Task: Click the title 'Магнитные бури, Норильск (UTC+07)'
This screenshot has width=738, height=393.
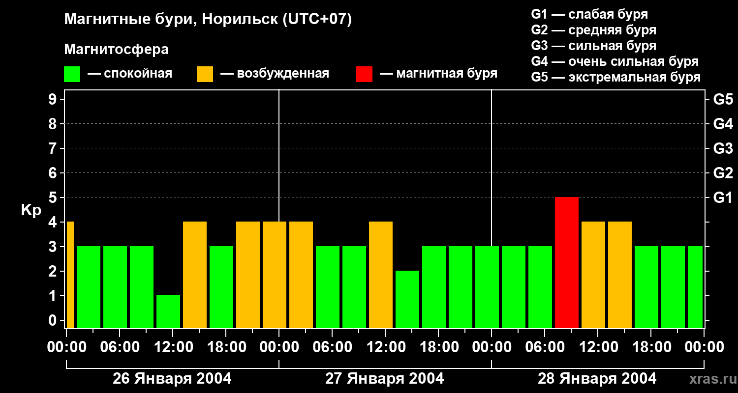Action: click(x=208, y=20)
